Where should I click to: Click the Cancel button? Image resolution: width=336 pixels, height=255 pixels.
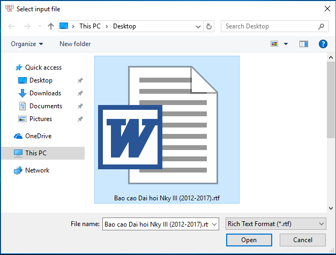303,240
